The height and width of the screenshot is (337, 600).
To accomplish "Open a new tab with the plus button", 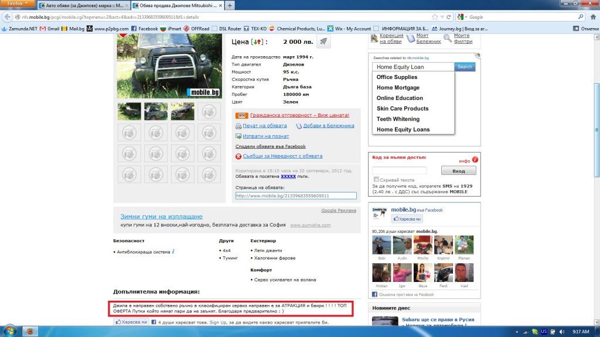I will click(230, 5).
